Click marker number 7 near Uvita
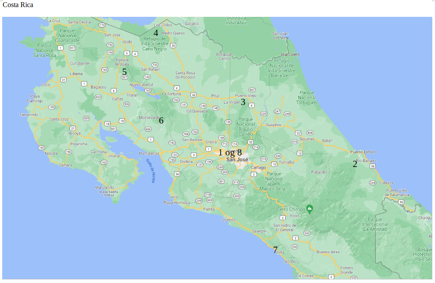 275,250
